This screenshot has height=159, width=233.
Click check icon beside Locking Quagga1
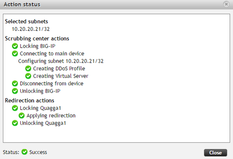coord(15,108)
